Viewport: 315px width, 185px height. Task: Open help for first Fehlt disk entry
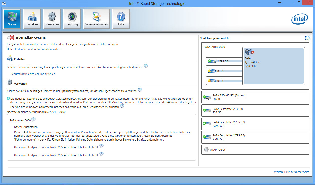tap(101, 145)
